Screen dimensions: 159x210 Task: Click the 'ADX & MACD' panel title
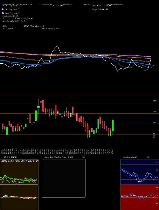[10, 157]
